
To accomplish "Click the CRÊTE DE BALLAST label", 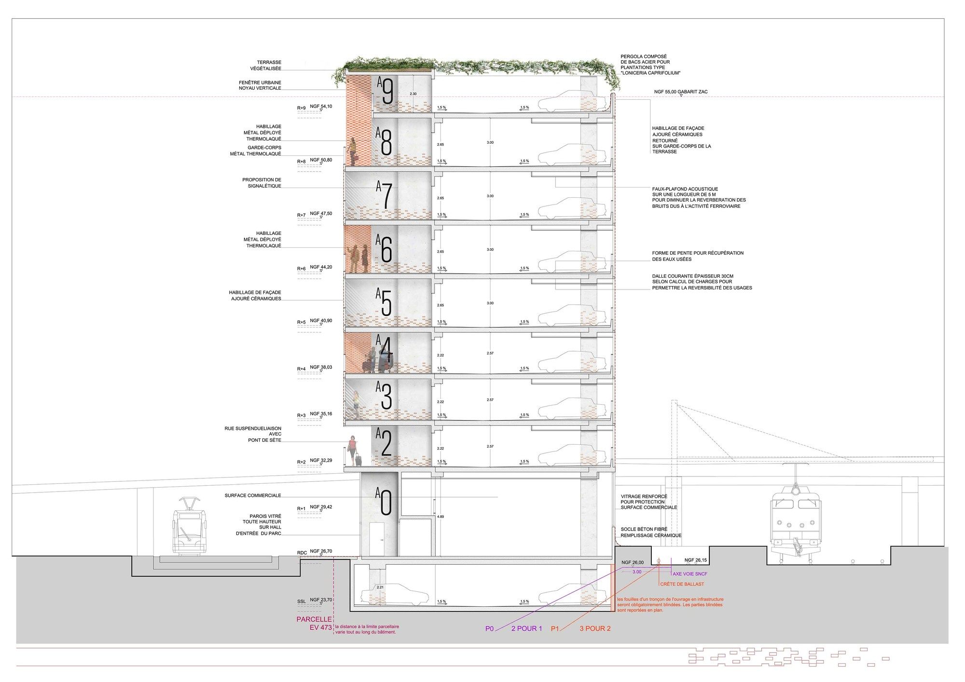I will pyautogui.click(x=682, y=584).
